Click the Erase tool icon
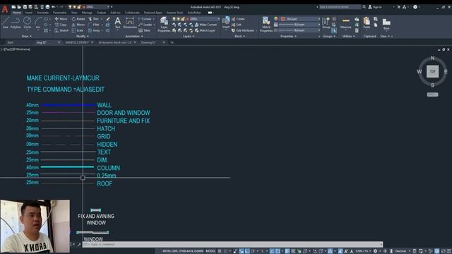This screenshot has width=452, height=254. [x=108, y=19]
